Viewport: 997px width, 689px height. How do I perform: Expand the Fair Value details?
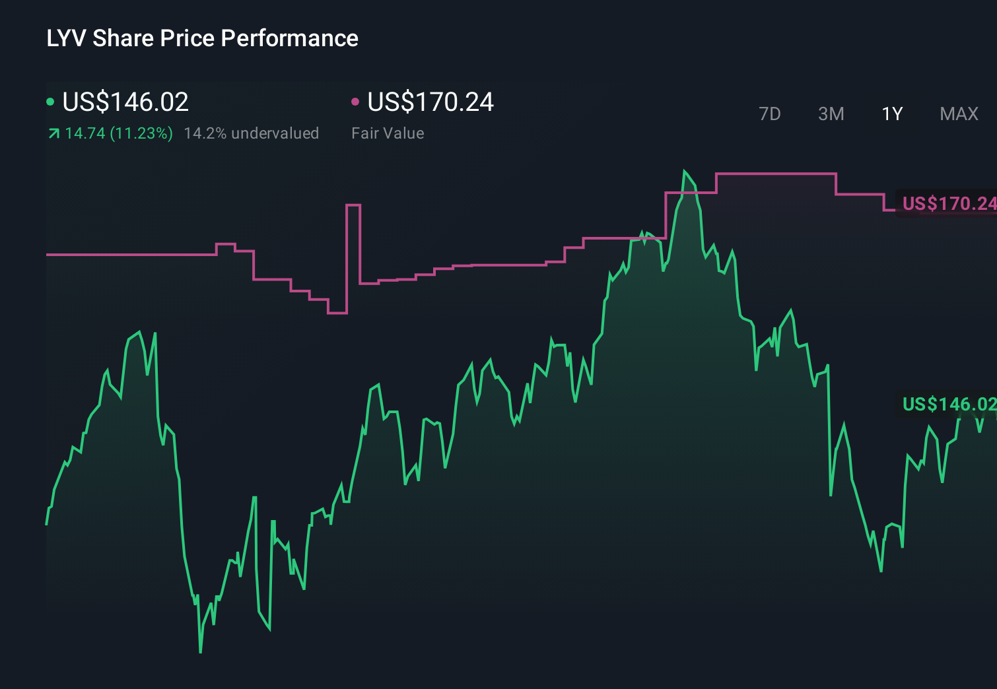point(388,133)
